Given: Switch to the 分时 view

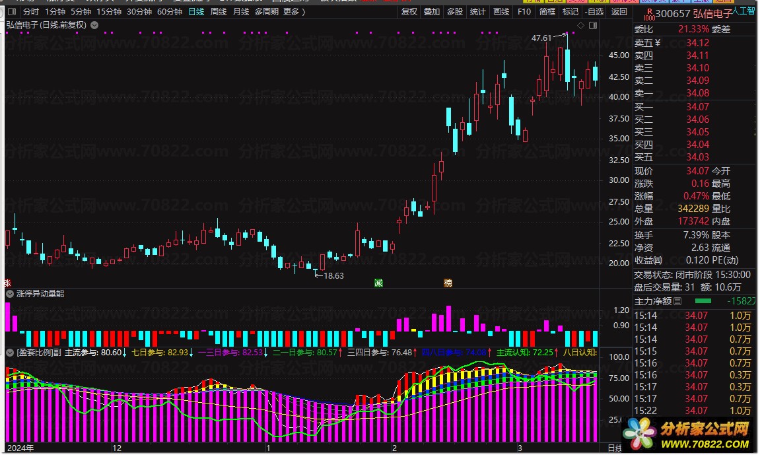Looking at the screenshot, I should pos(31,12).
